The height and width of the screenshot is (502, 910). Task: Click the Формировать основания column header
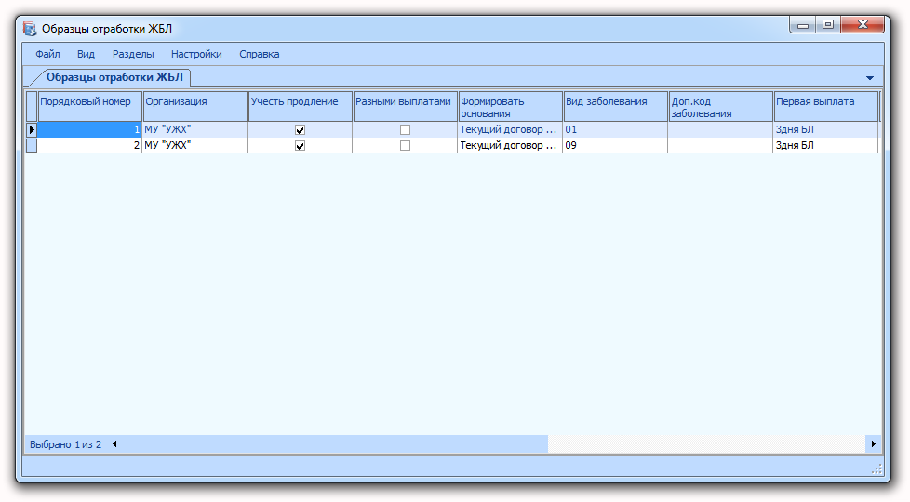pyautogui.click(x=510, y=107)
